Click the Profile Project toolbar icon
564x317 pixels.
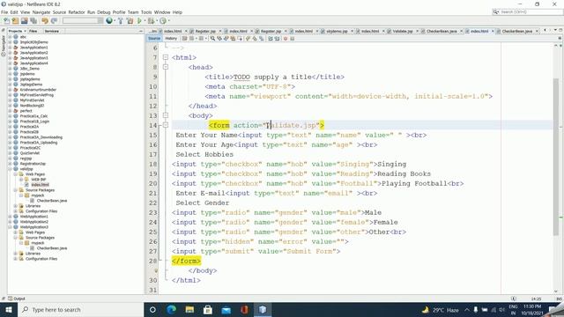163,21
